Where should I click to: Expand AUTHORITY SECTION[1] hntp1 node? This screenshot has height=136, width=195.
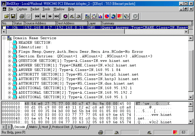[10, 75]
